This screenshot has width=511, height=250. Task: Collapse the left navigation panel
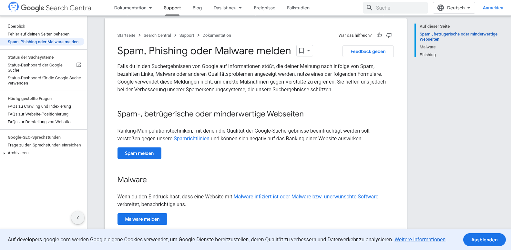pyautogui.click(x=78, y=218)
